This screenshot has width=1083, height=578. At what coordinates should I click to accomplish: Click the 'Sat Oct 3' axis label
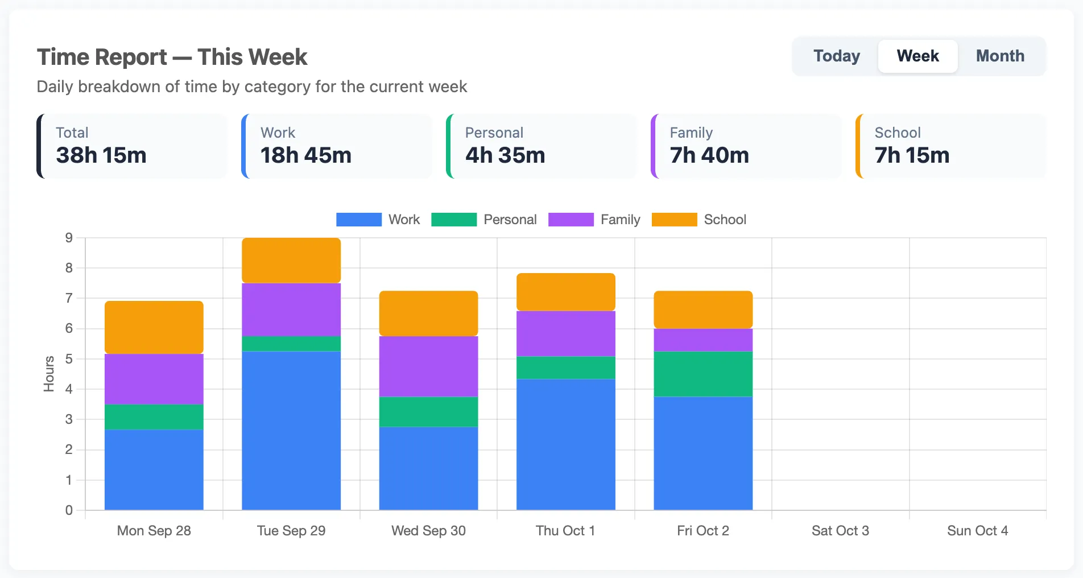[x=841, y=531]
